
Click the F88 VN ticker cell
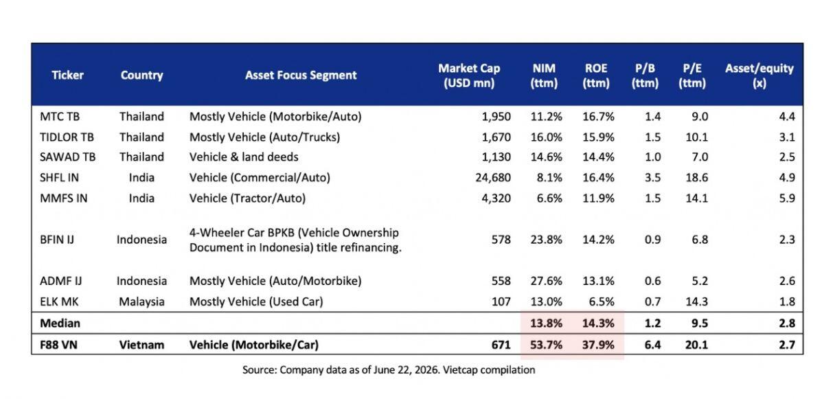pos(59,345)
